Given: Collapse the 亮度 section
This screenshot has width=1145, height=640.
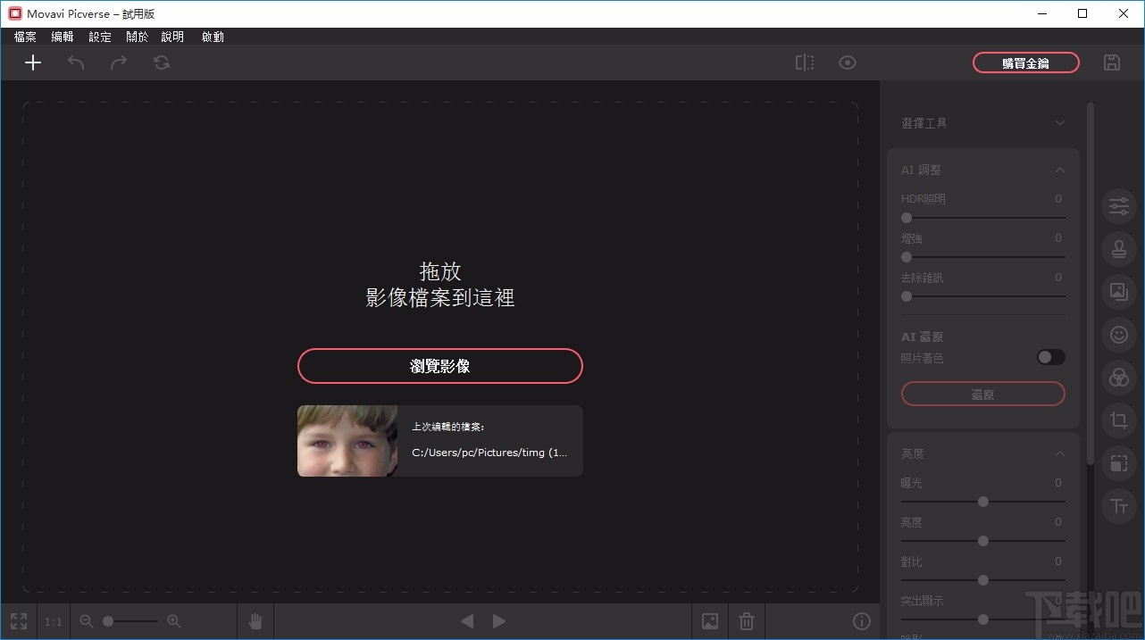Looking at the screenshot, I should 1059,453.
